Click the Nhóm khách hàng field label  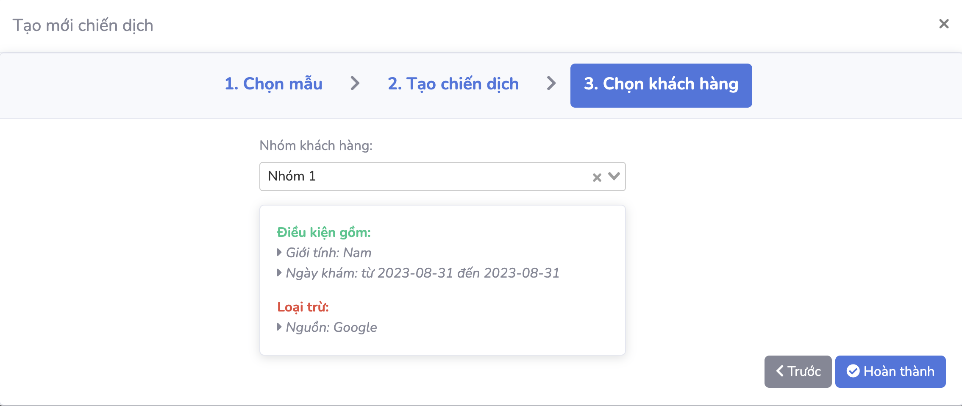[x=316, y=145]
